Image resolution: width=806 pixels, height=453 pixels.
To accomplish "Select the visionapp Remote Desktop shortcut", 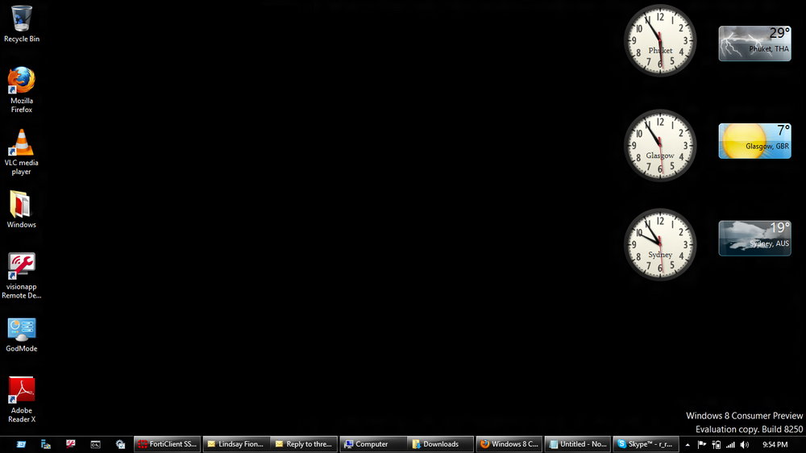I will (x=22, y=276).
